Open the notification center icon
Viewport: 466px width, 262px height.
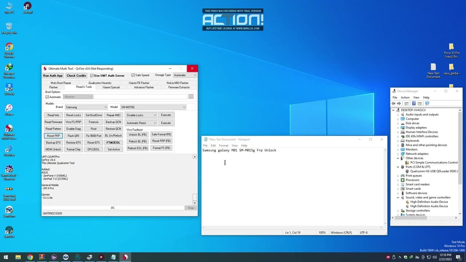458,257
